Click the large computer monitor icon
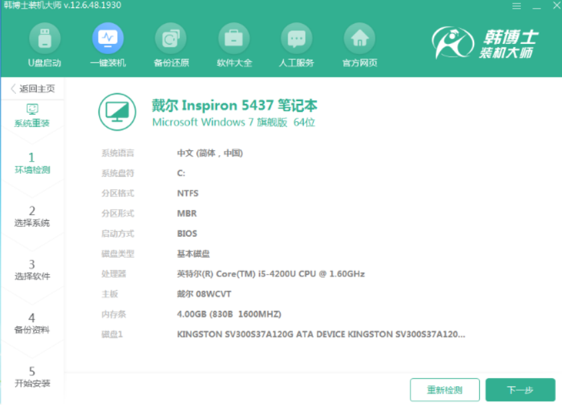Screen dimensions: 562x412 tap(117, 112)
